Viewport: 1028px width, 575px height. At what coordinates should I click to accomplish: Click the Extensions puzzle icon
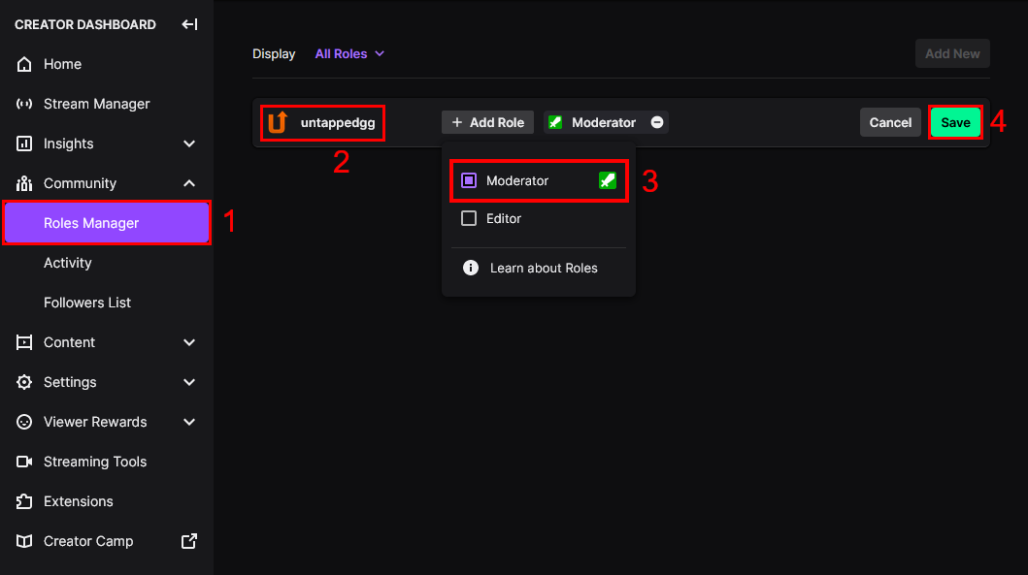[x=23, y=501]
